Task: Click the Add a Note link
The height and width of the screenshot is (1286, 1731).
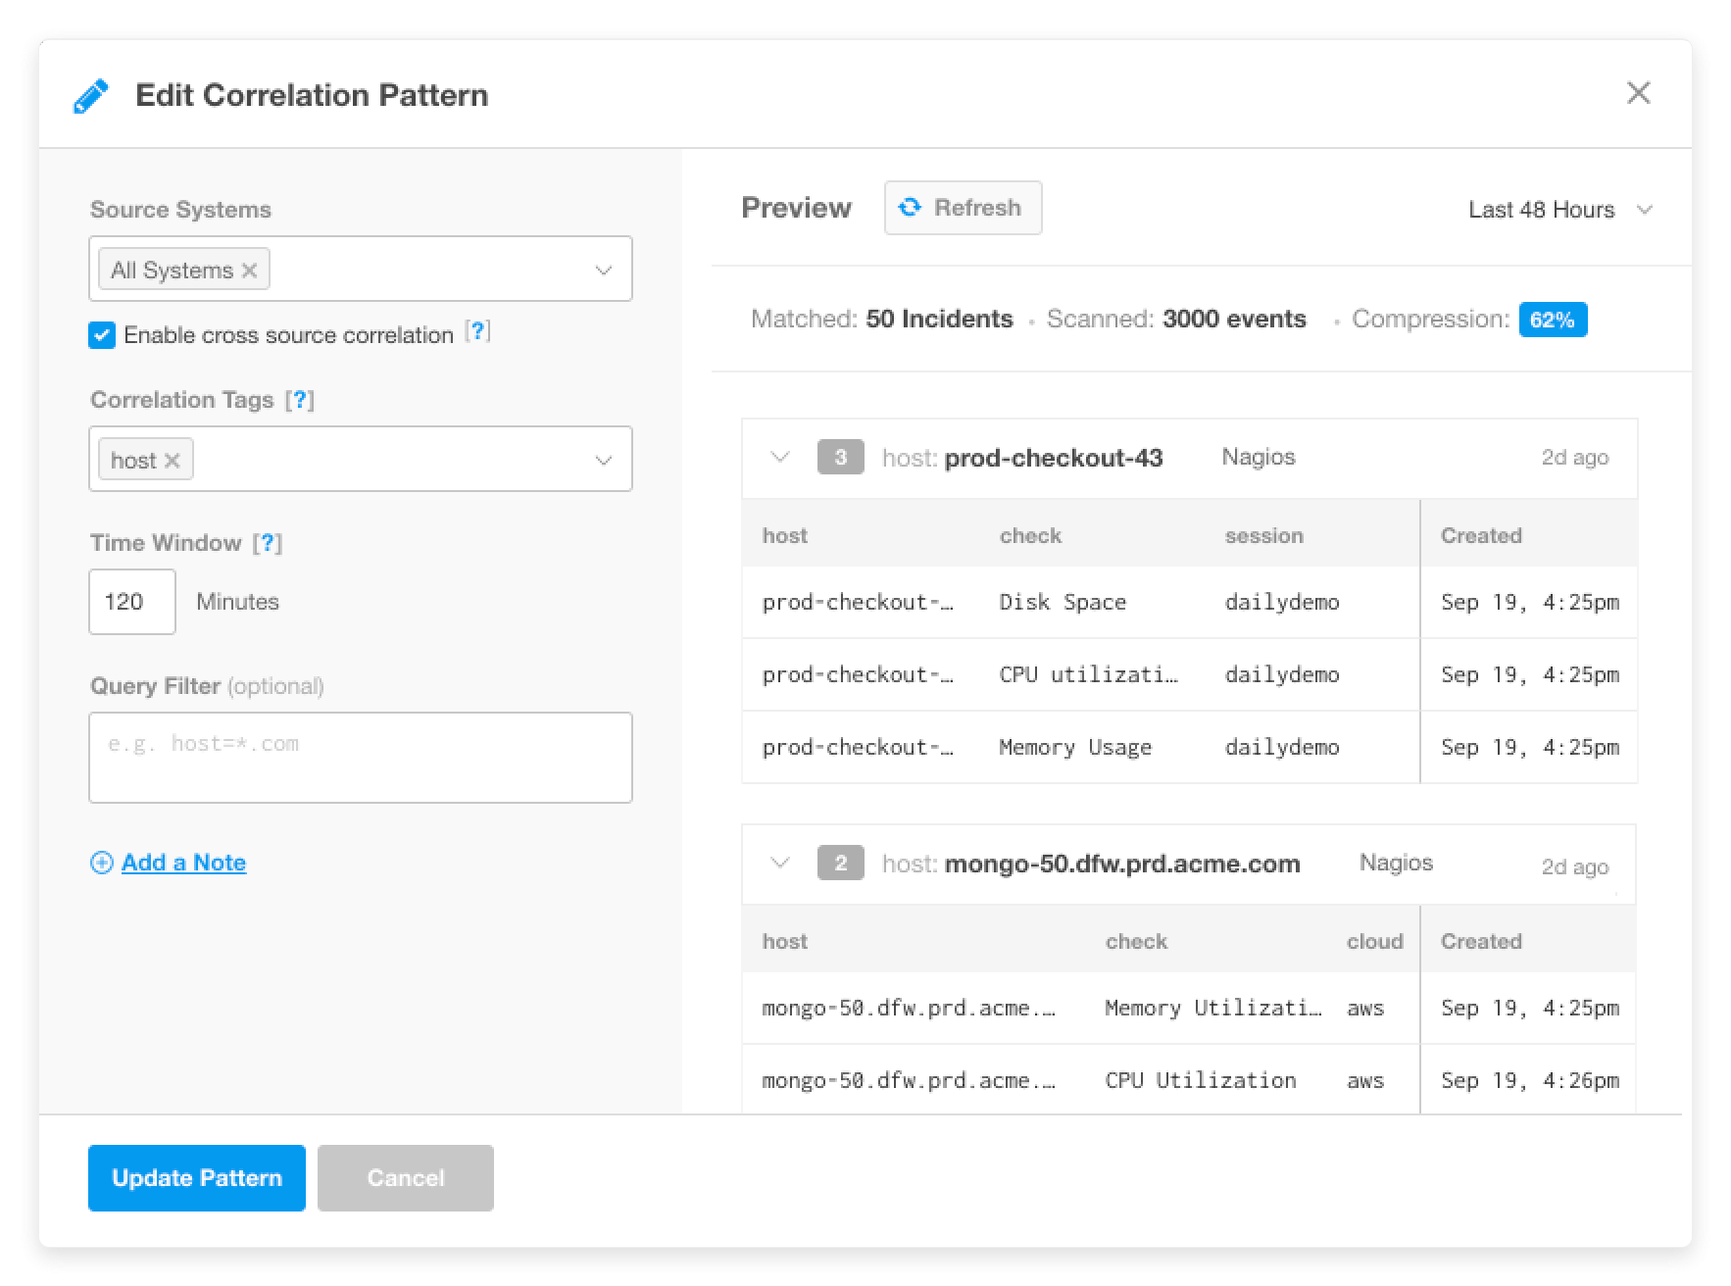Action: click(183, 863)
